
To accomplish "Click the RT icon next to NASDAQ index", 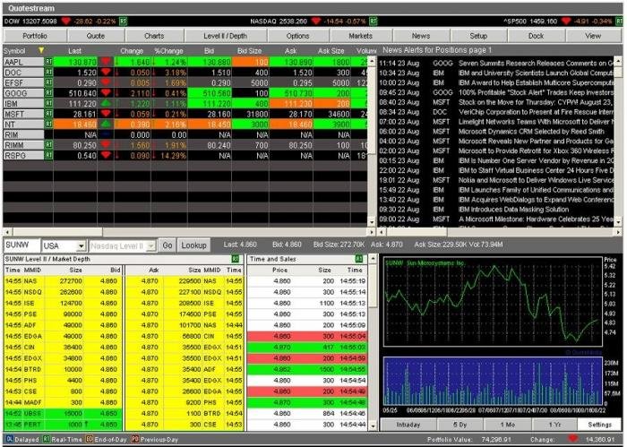I will 374,21.
